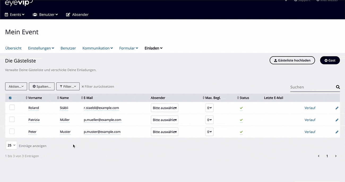This screenshot has height=182, width=345.
Task: Click the Gast button
Action: (x=330, y=60)
